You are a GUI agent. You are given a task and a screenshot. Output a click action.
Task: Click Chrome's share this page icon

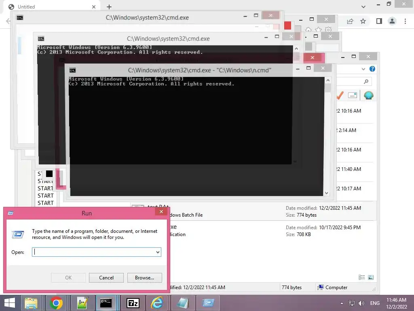pos(350,21)
